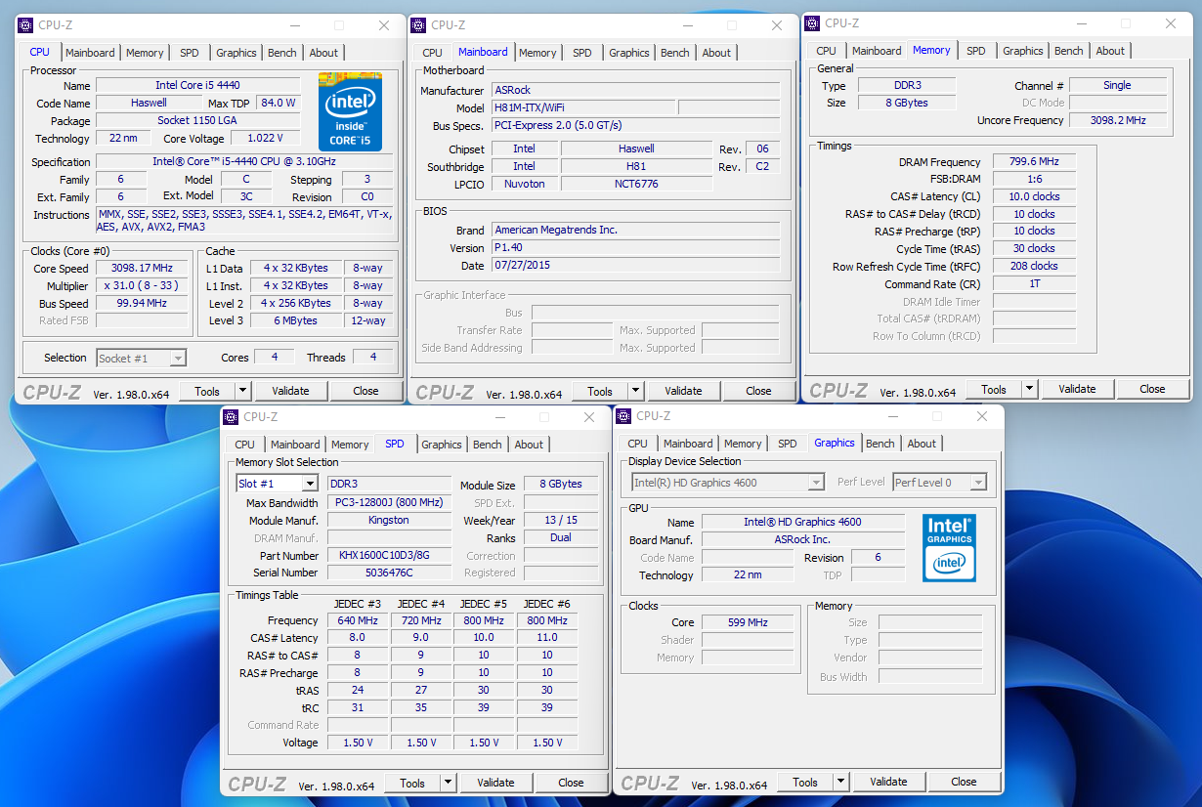The height and width of the screenshot is (807, 1202).
Task: Click the CPU-Z title icon in CPU window
Action: pyautogui.click(x=25, y=25)
